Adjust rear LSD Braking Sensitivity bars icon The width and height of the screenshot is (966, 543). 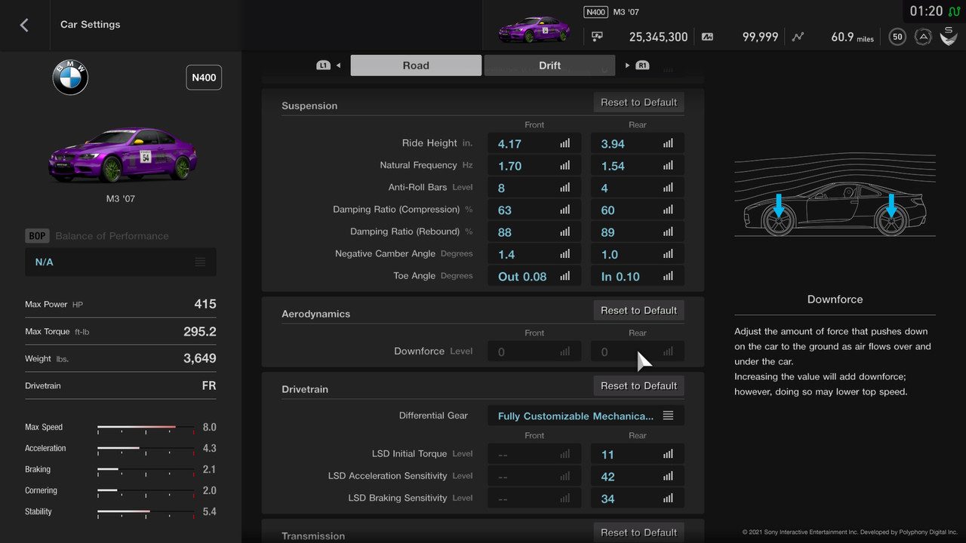click(668, 498)
